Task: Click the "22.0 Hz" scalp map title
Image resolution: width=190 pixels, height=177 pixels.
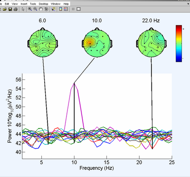Action: pyautogui.click(x=151, y=20)
